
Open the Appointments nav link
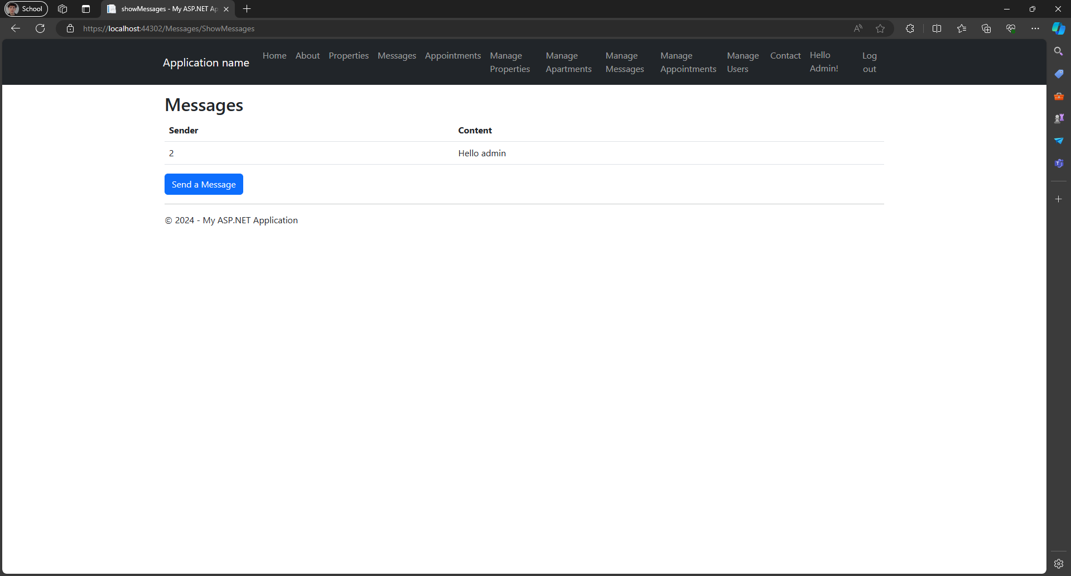(x=453, y=56)
